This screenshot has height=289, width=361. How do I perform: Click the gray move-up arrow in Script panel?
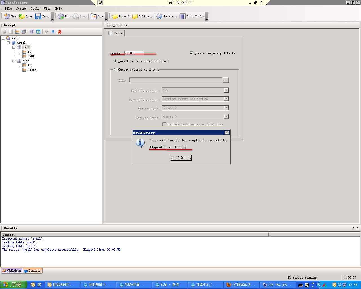(x=47, y=32)
